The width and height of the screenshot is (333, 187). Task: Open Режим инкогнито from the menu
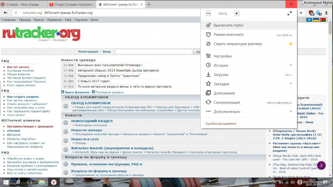(x=249, y=35)
